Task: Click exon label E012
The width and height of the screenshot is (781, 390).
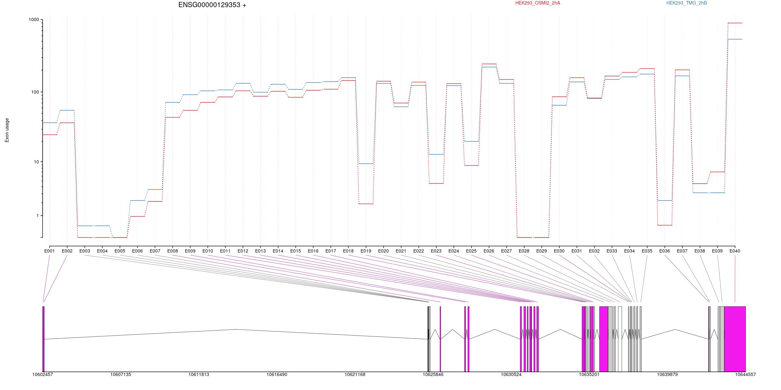Action: 243,251
